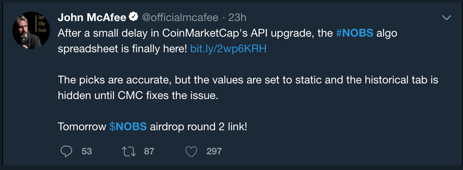Click the reply speech bubble icon
This screenshot has height=170, width=463.
point(66,151)
